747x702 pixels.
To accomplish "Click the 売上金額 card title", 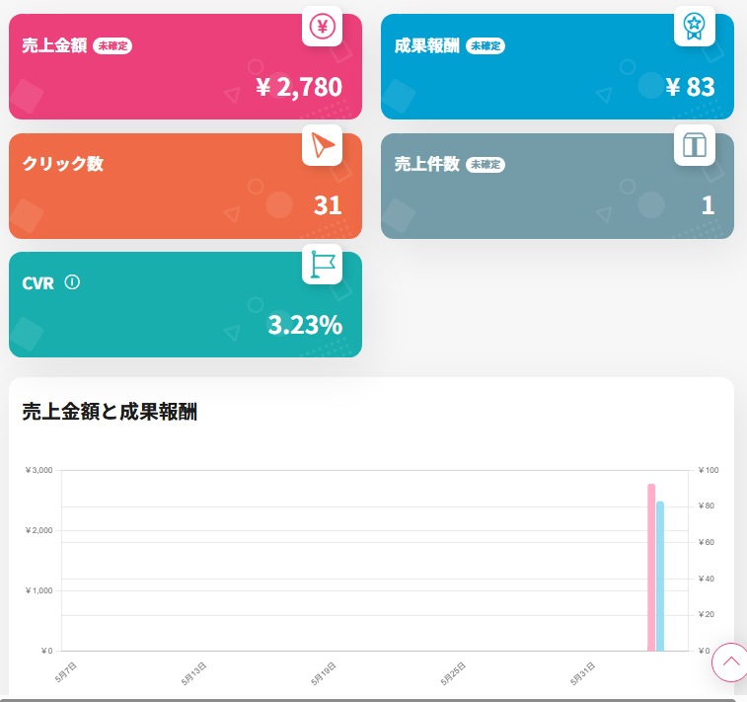I will (54, 45).
